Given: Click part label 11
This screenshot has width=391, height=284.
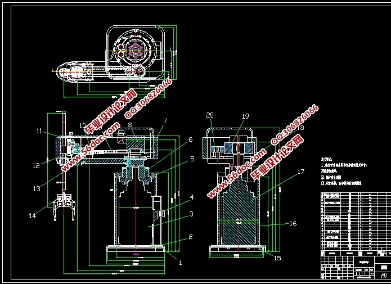Looking at the screenshot, I should pos(39,131).
